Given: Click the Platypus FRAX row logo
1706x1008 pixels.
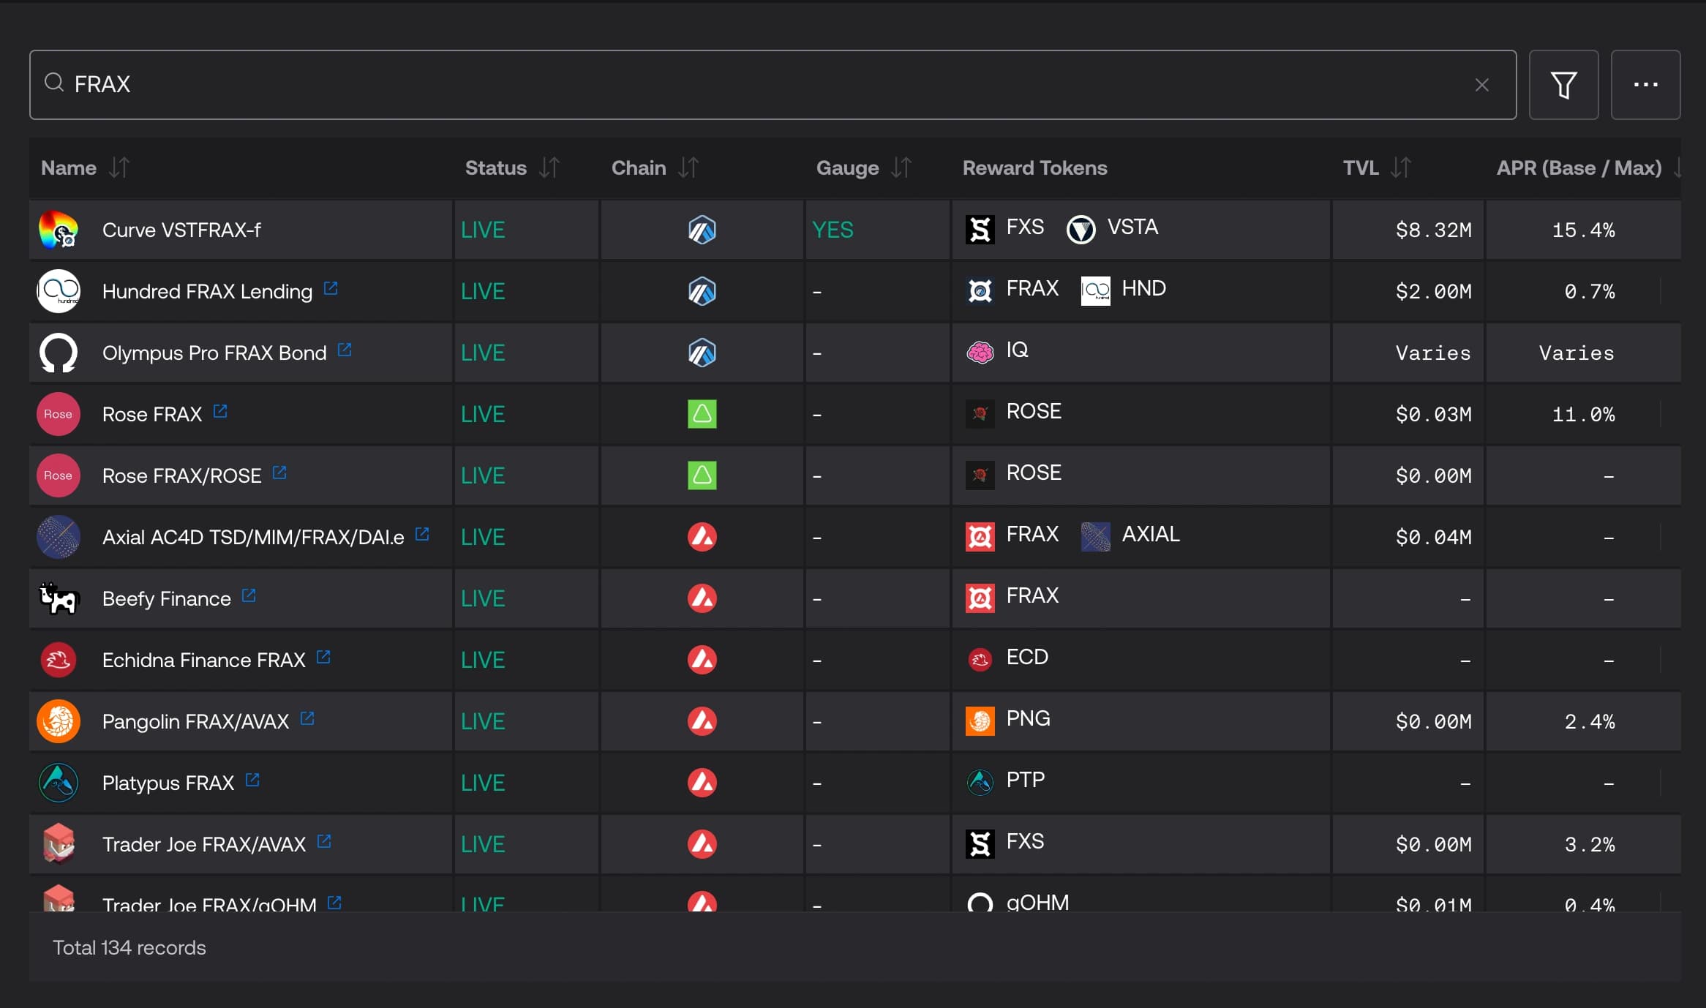Looking at the screenshot, I should point(59,783).
